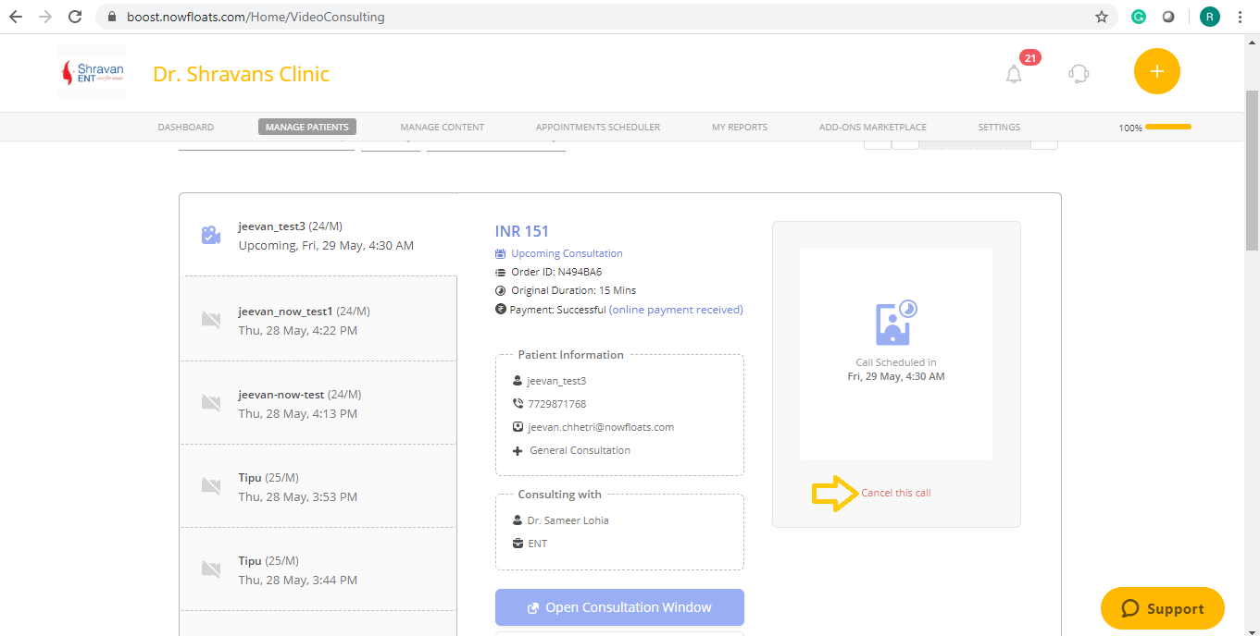Click the calendar icon by Upcoming Consultation

501,253
